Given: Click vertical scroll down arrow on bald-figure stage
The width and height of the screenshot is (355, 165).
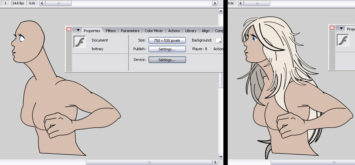Looking at the screenshot, I should click(x=221, y=156).
